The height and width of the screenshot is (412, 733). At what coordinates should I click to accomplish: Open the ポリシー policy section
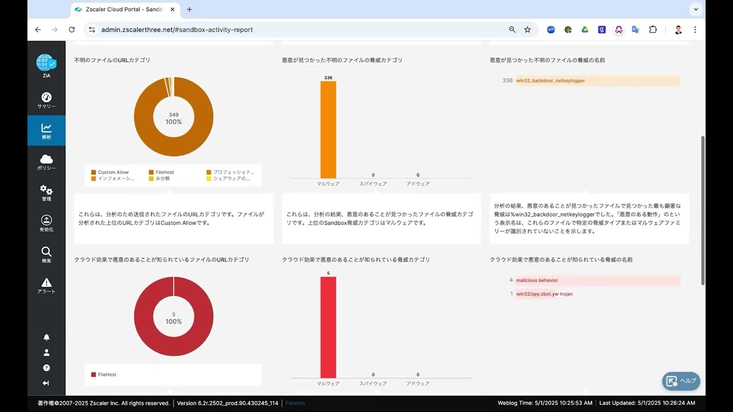click(46, 161)
